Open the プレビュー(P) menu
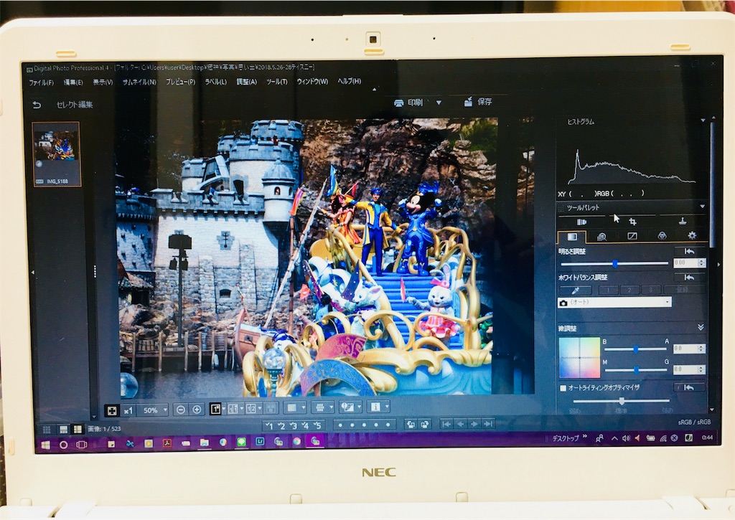 (x=180, y=82)
